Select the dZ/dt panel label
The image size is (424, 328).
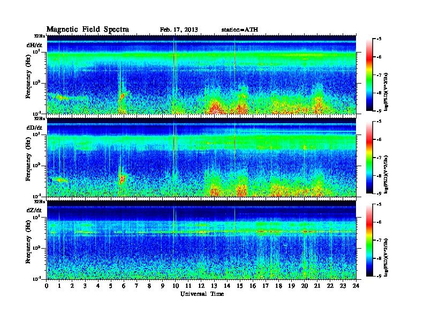[x=34, y=210]
